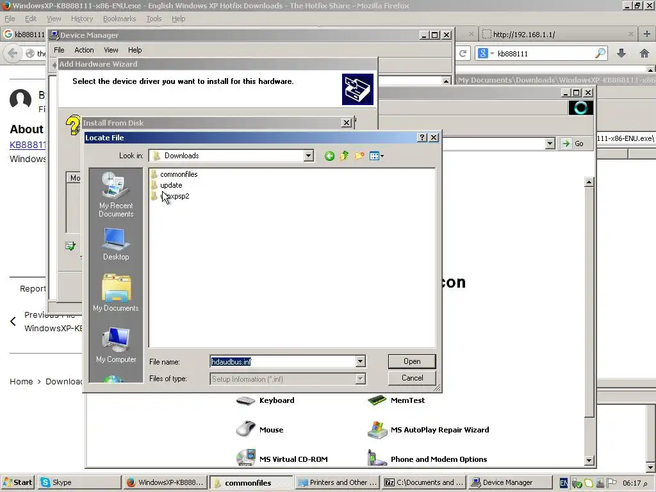Expand the Files of type dropdown
This screenshot has height=492, width=656.
[360, 379]
